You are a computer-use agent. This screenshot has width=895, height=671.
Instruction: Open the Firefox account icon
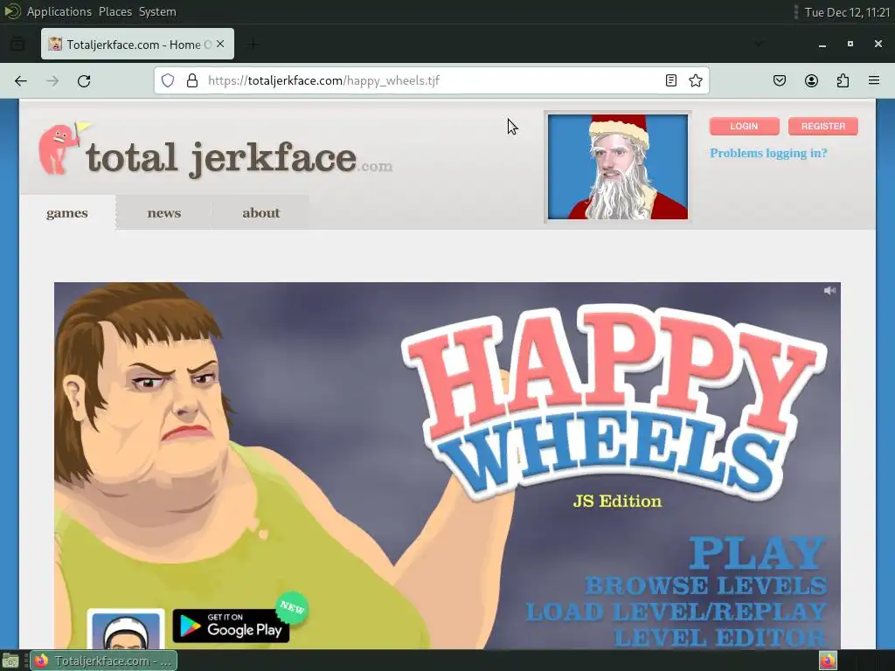pos(811,80)
